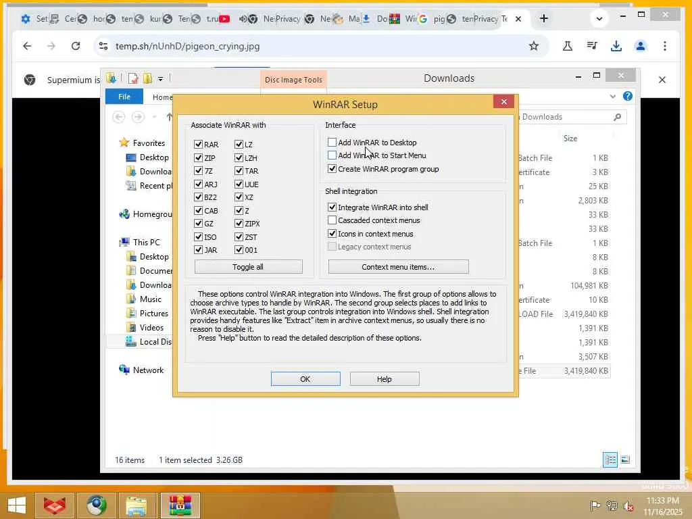The height and width of the screenshot is (519, 692).
Task: Open Recent places in Favorites
Action: tap(156, 186)
